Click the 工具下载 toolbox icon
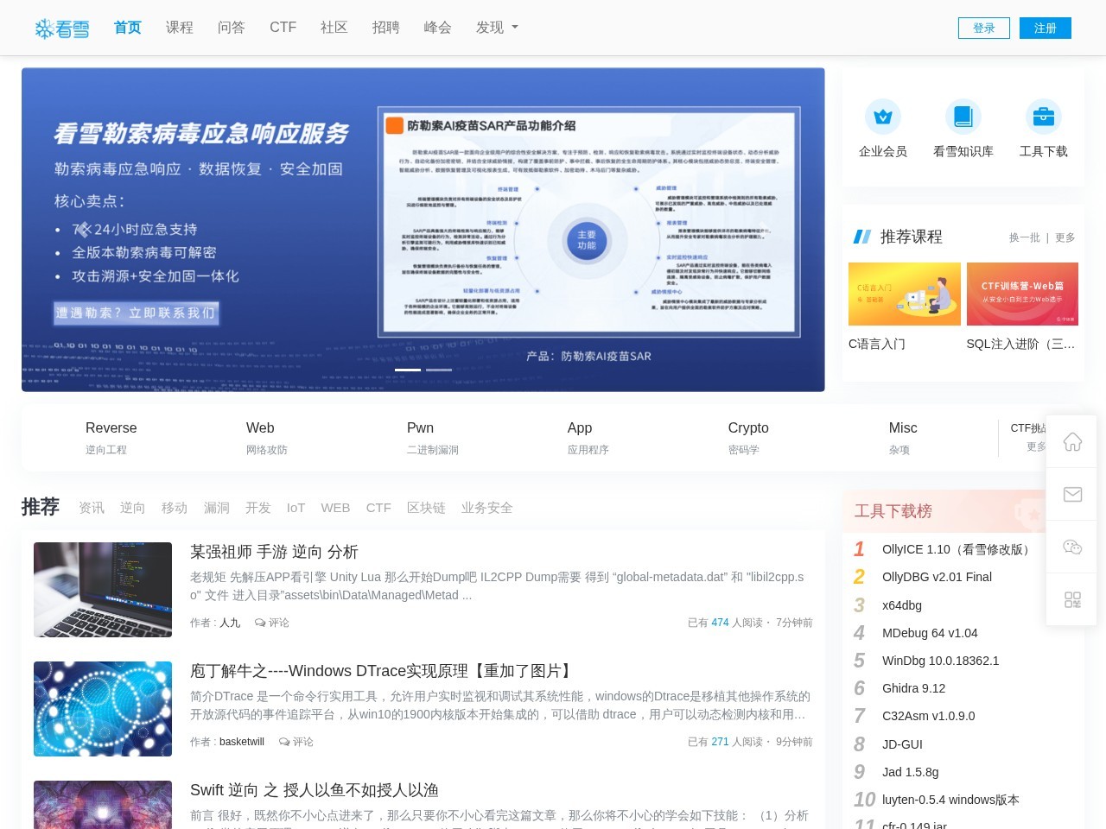The height and width of the screenshot is (829, 1106). (x=1043, y=117)
